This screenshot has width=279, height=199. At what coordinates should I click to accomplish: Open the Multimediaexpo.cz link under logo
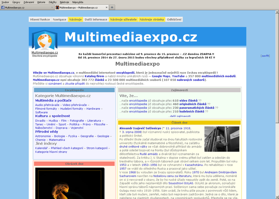click(45, 53)
